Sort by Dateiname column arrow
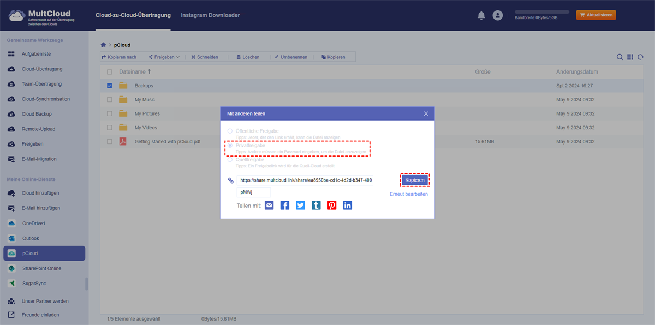The height and width of the screenshot is (325, 655). [150, 71]
